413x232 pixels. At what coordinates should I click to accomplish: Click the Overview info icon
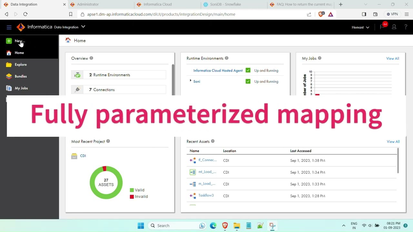pos(91,58)
